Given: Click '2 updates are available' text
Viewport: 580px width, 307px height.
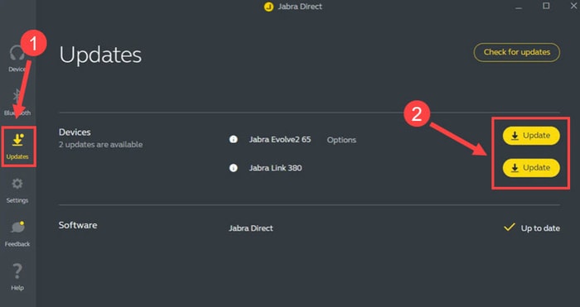Looking at the screenshot, I should point(100,145).
